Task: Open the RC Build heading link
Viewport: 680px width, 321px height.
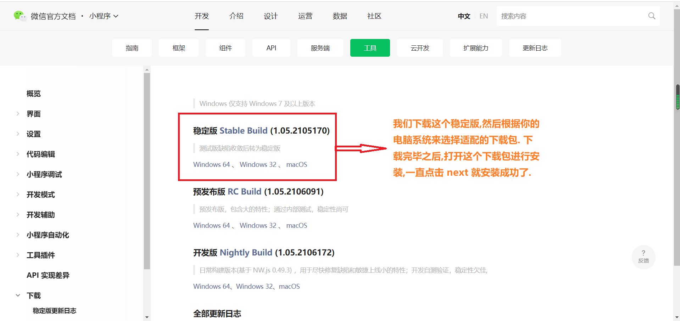Action: (244, 191)
